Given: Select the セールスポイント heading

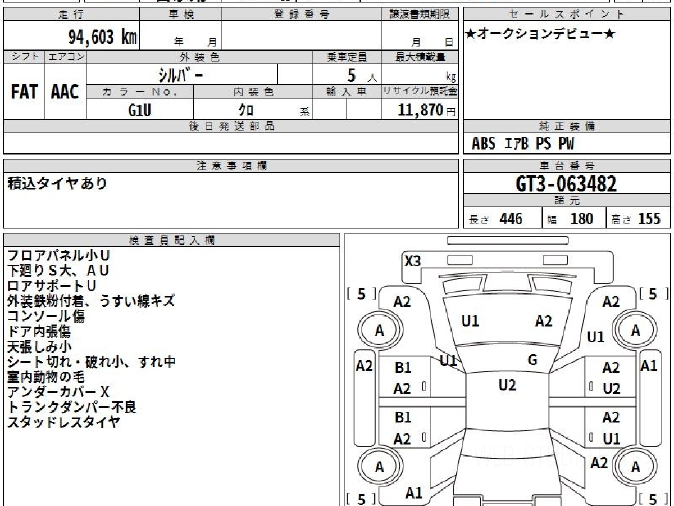Looking at the screenshot, I should pos(567,15).
